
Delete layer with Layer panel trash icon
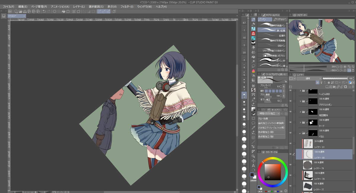click(x=353, y=87)
